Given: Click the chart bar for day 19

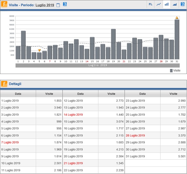Looking at the screenshot, I should point(113,44).
